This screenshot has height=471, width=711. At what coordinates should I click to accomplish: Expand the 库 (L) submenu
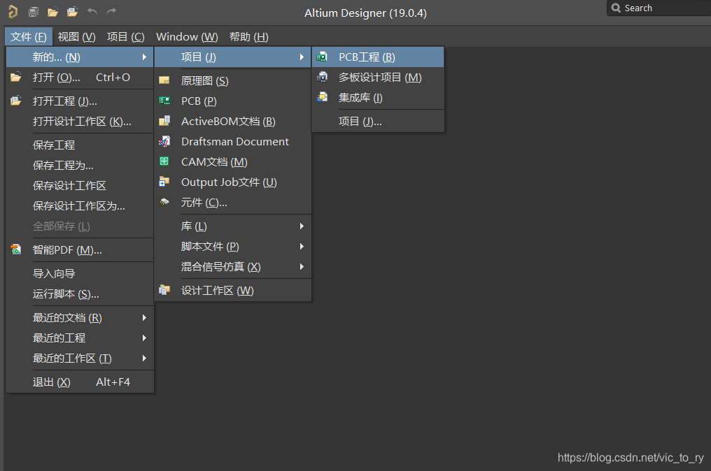232,226
